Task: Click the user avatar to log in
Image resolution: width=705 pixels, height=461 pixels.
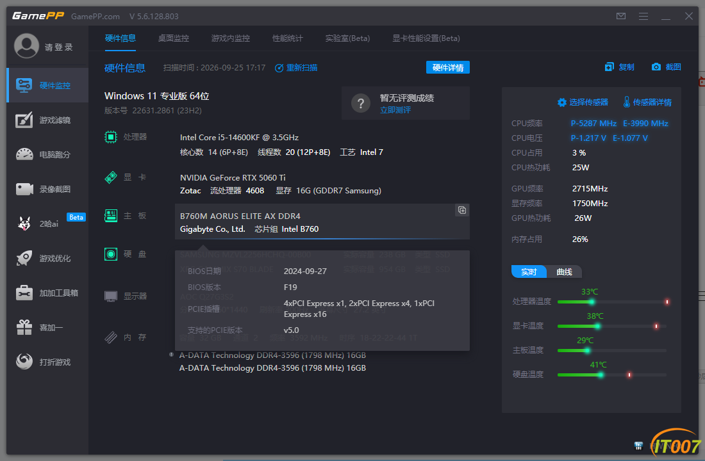Action: pos(26,46)
